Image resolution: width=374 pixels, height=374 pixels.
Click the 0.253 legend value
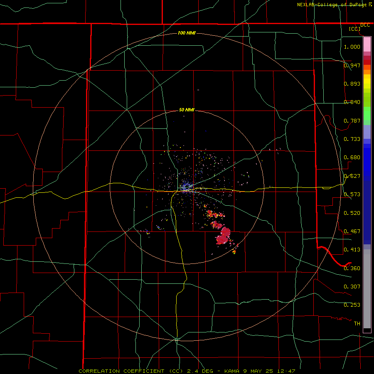pyautogui.click(x=352, y=305)
